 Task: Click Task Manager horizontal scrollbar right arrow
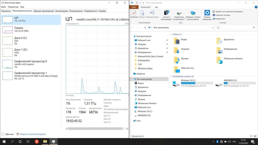click(x=127, y=129)
